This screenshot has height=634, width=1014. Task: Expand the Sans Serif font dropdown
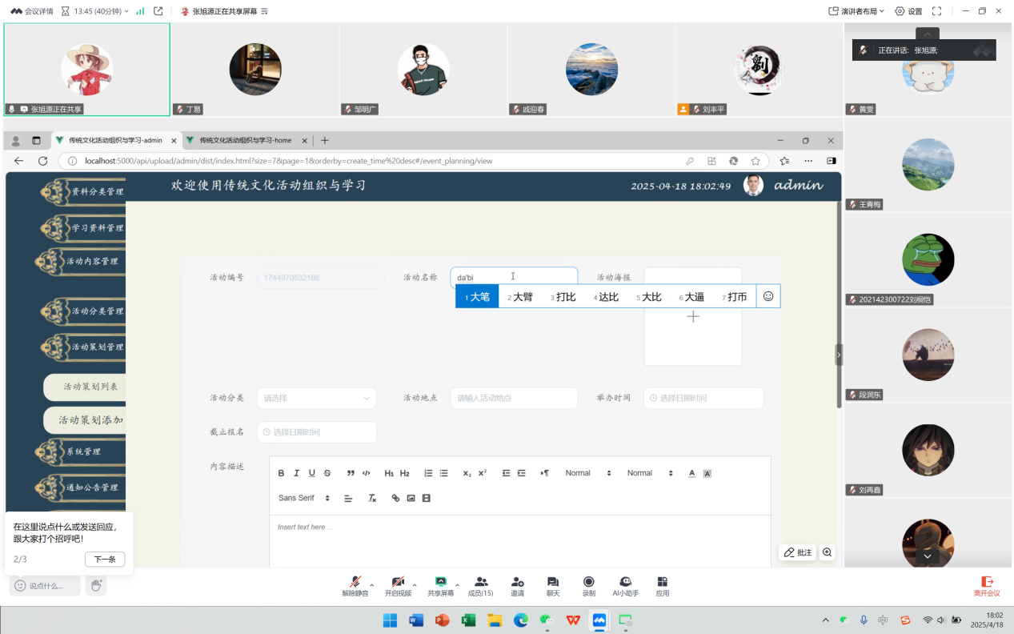pyautogui.click(x=304, y=498)
